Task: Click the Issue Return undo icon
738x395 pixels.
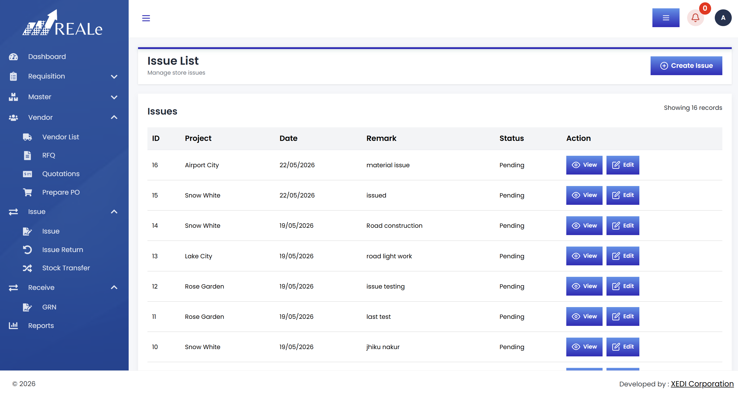Action: [x=27, y=250]
